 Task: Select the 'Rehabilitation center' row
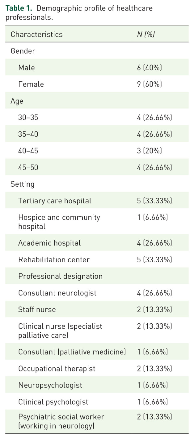[x=54, y=259]
